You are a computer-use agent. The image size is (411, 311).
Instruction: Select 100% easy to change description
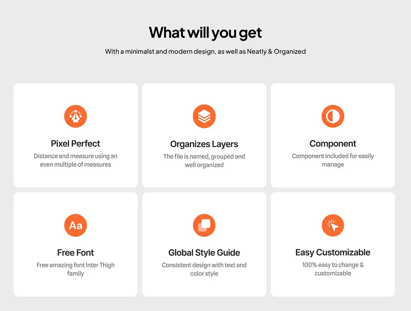[x=333, y=269]
